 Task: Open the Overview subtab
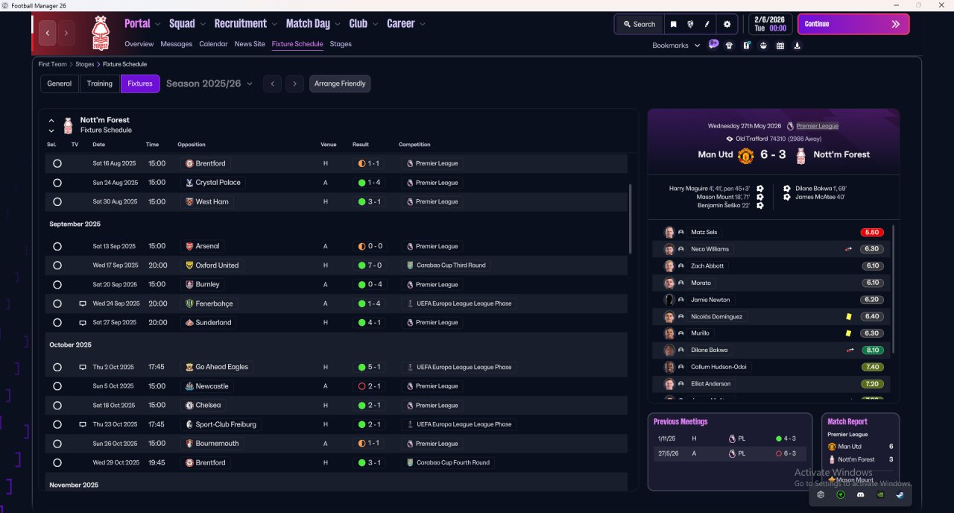[139, 44]
